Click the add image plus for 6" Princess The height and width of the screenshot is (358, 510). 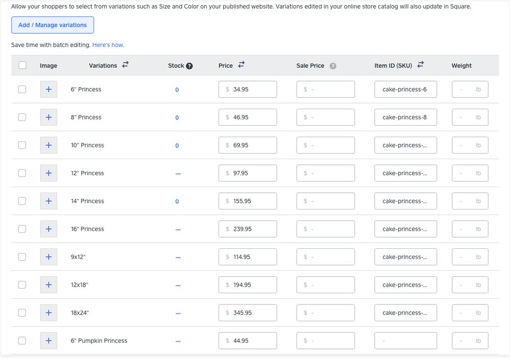point(48,89)
